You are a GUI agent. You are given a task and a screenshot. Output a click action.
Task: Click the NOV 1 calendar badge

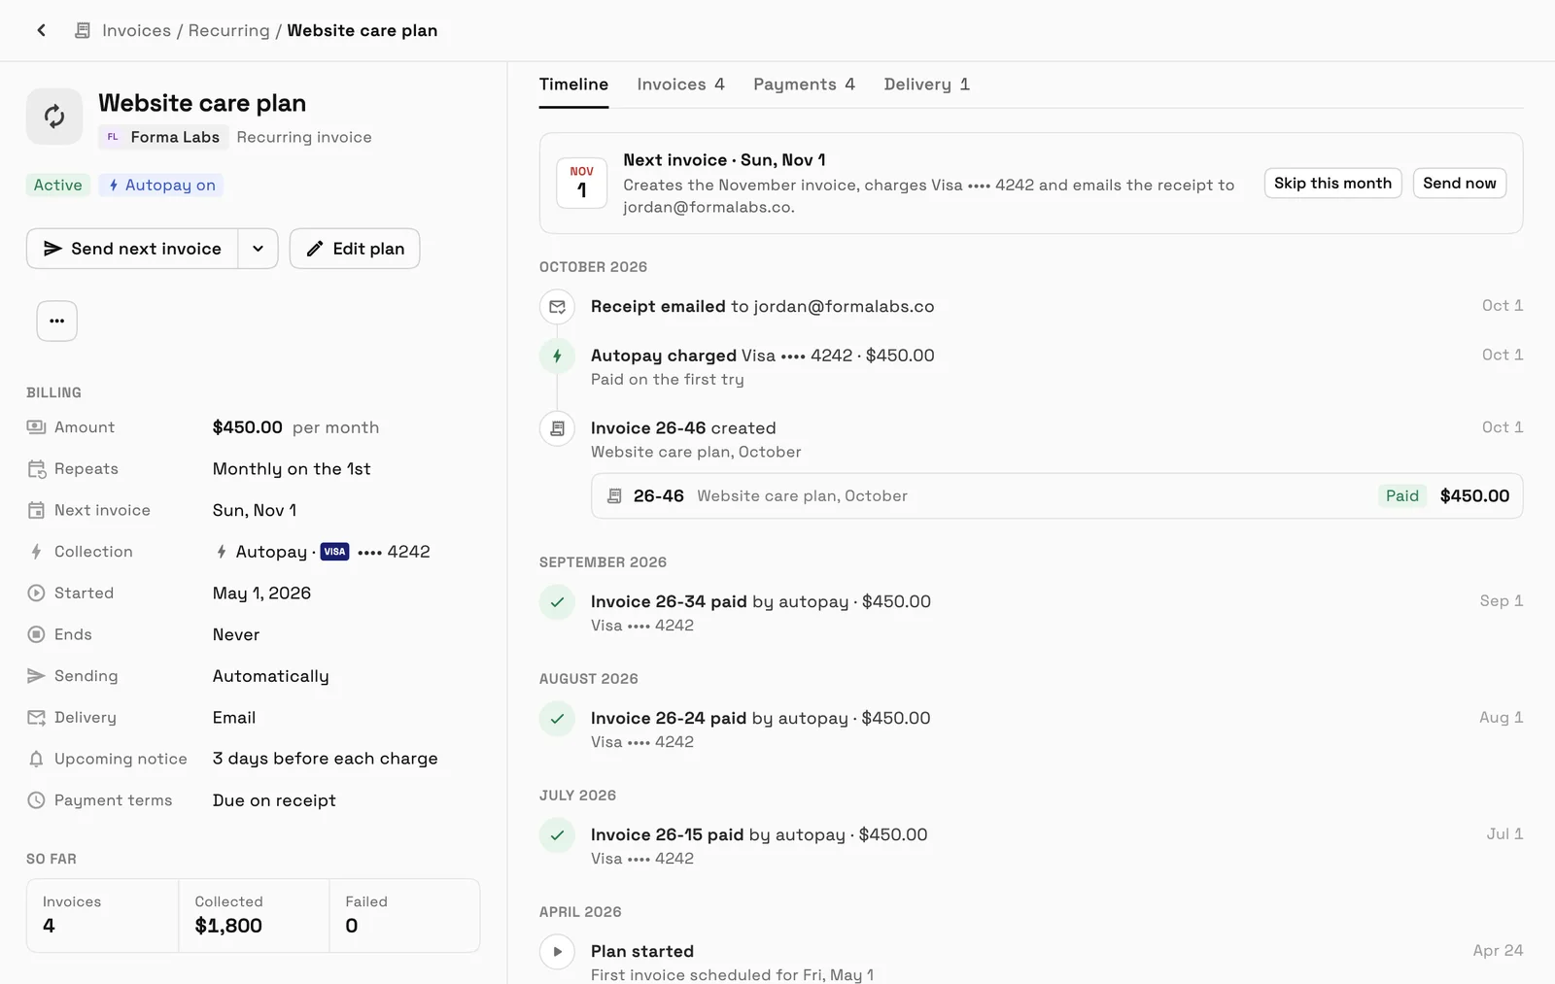point(582,183)
